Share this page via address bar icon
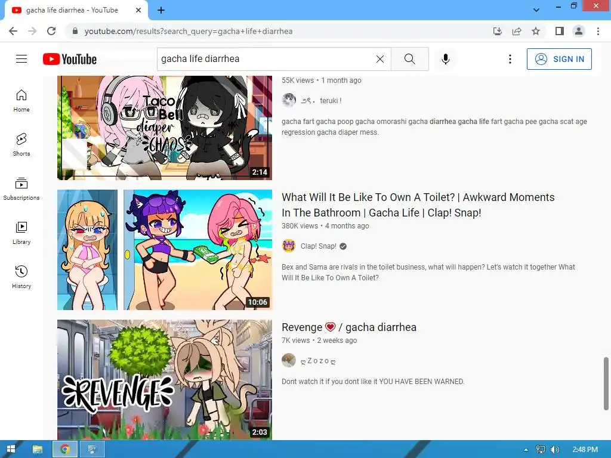This screenshot has width=611, height=458. point(517,31)
